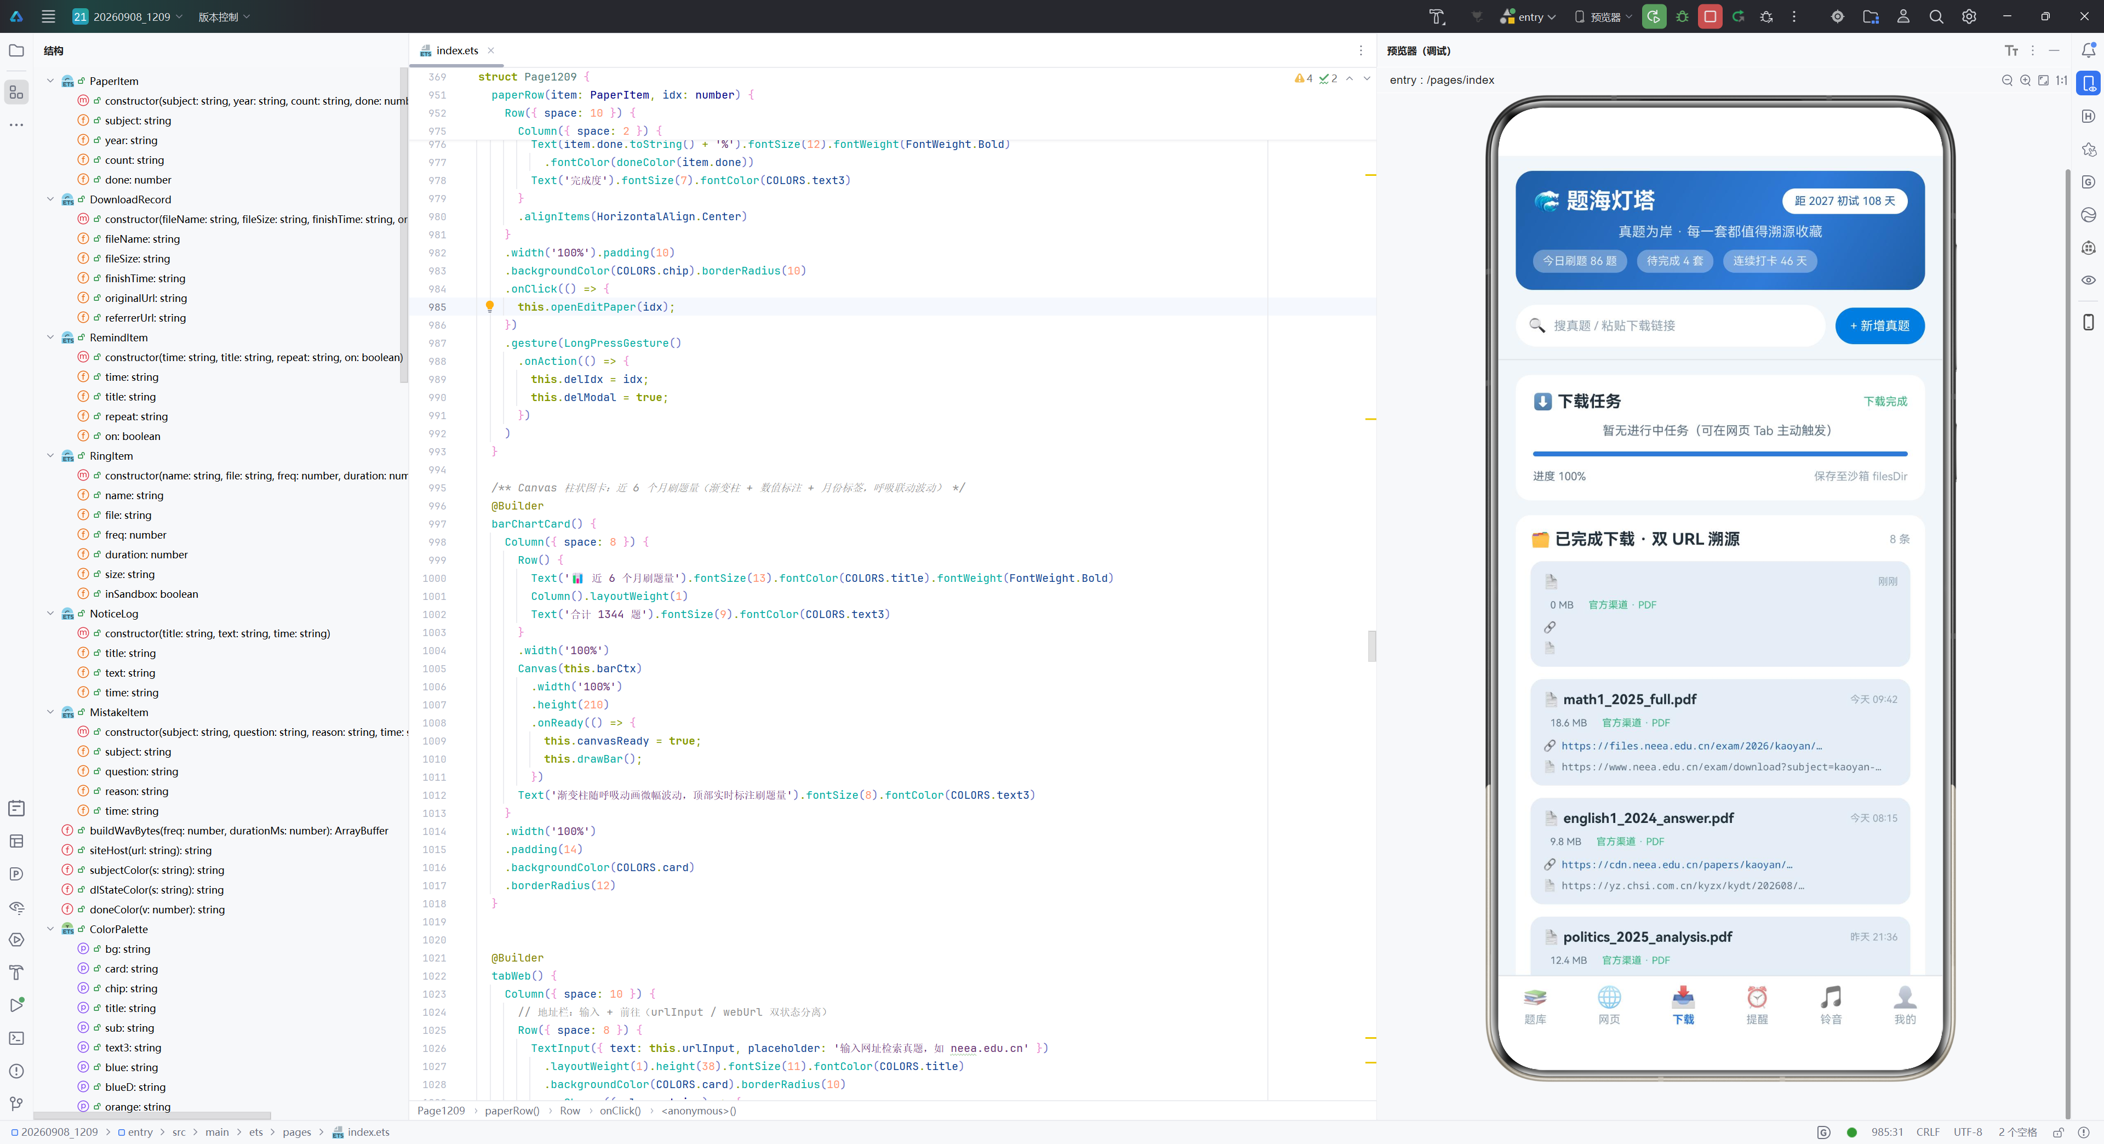The image size is (2104, 1144).
Task: Open the version control branch icon in left sidebar
Action: pos(16,1104)
